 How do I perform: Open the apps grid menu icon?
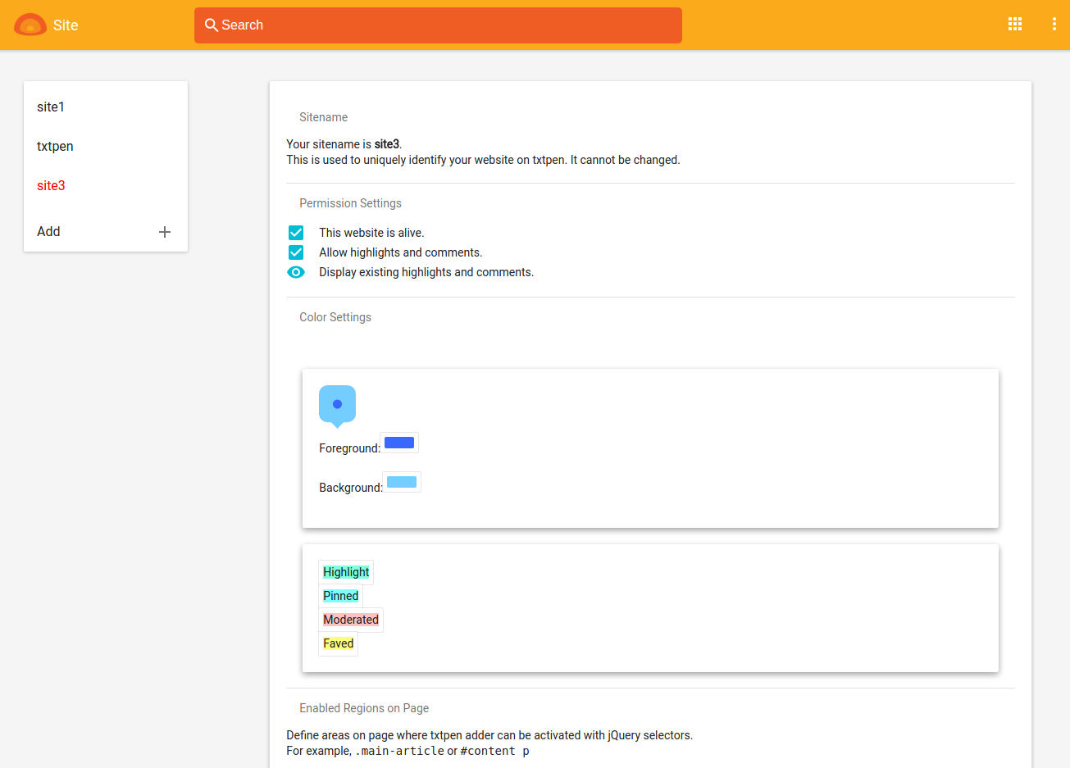(x=1015, y=25)
